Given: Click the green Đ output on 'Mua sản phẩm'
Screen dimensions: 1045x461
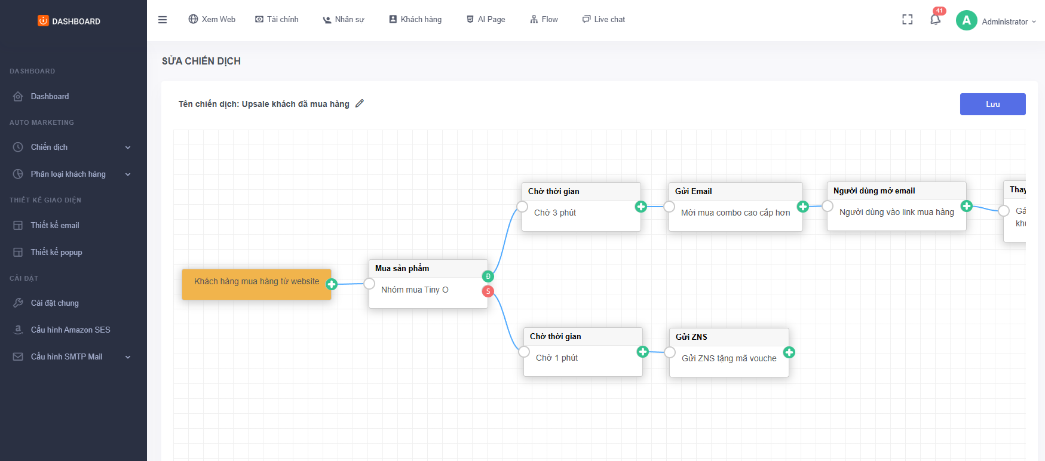Looking at the screenshot, I should click(x=488, y=276).
